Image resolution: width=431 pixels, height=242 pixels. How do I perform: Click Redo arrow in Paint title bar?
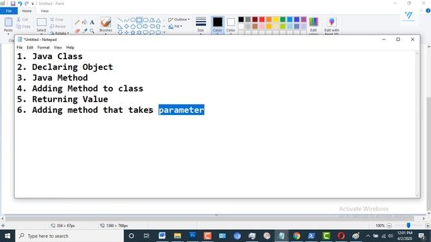click(27, 3)
